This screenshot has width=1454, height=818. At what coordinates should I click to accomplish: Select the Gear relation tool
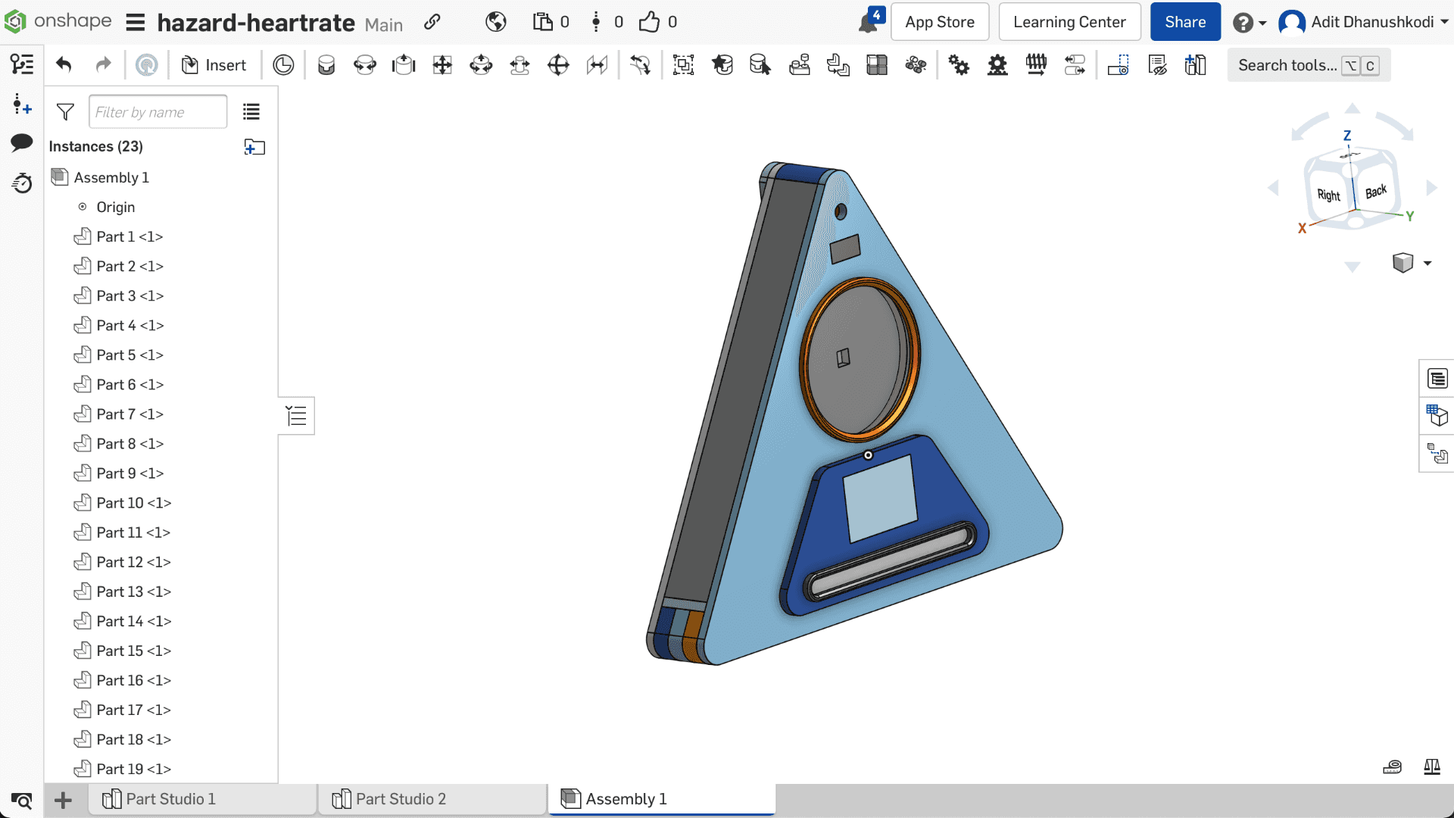click(959, 65)
